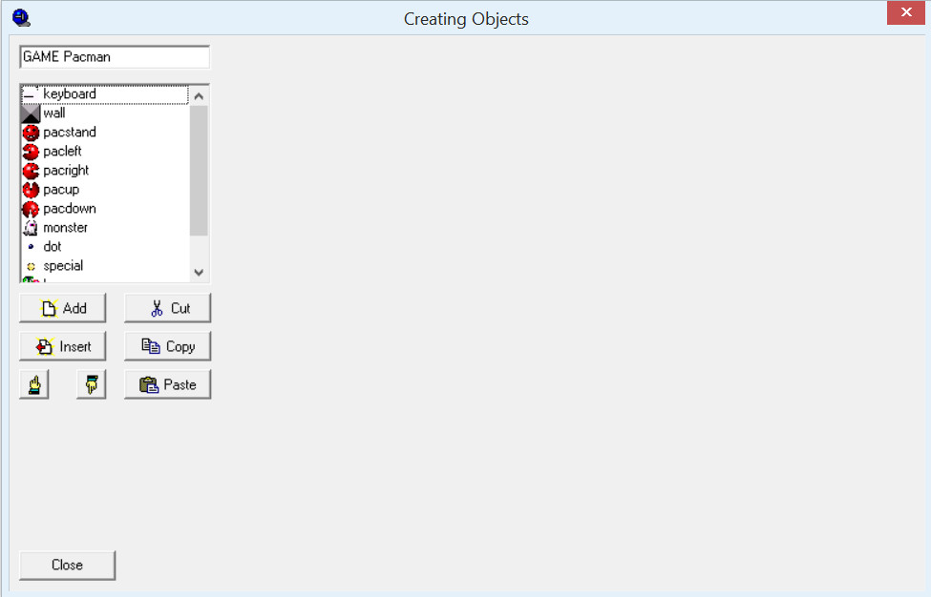The width and height of the screenshot is (931, 597).
Task: Click the Add button
Action: (63, 308)
